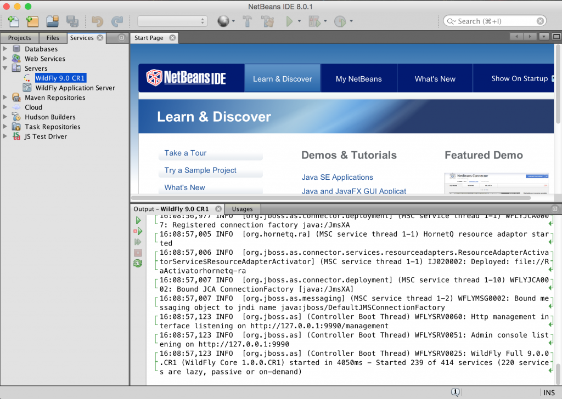Screen dimensions: 562x399
Task: Open the Learn & Discover section
Action: 283,78
